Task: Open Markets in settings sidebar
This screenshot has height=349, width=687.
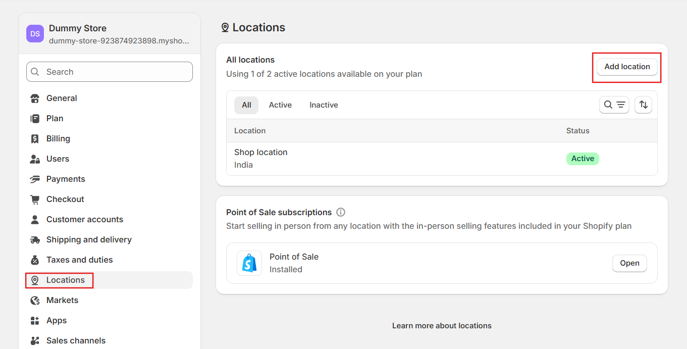Action: point(62,301)
